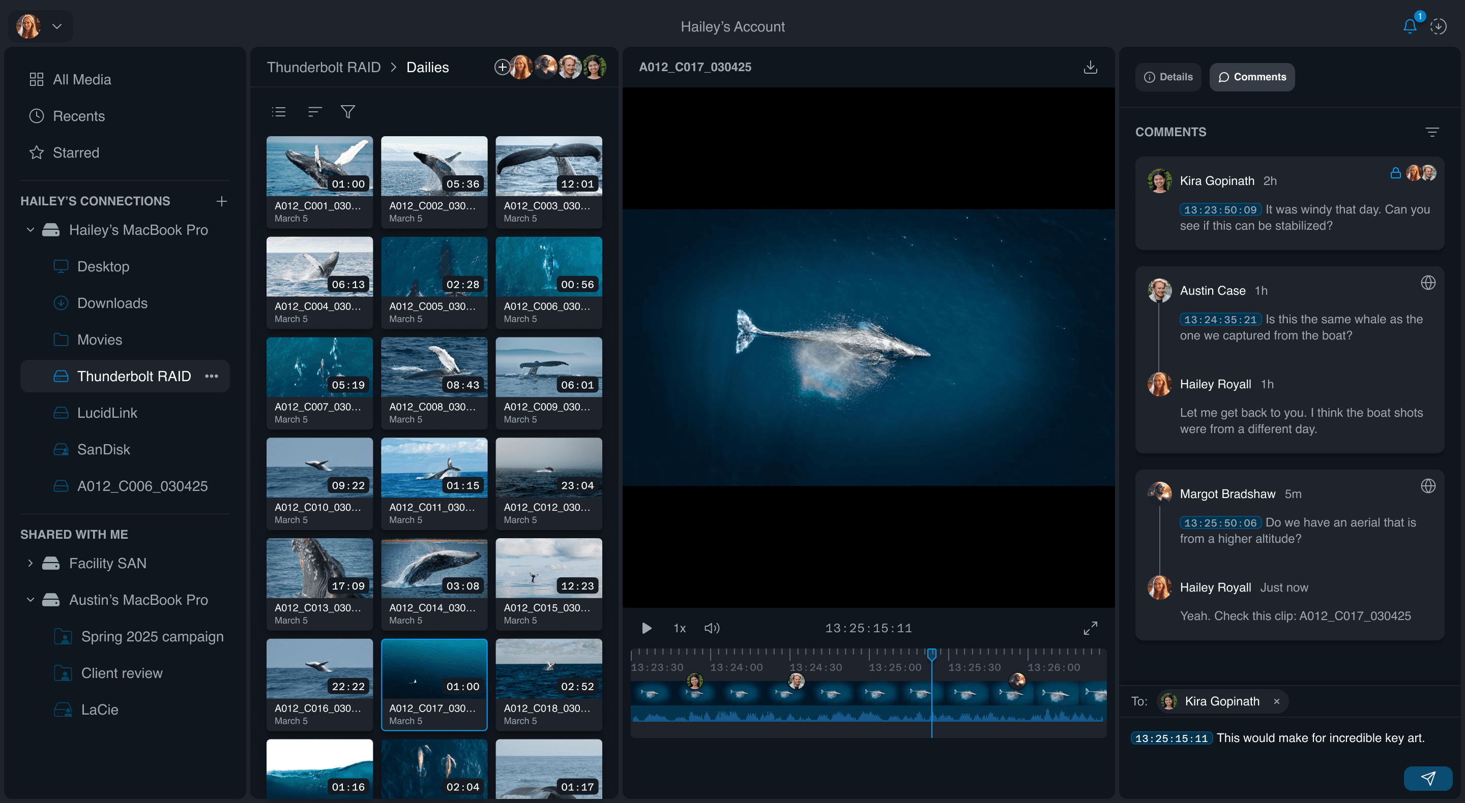
Task: Collapse Hailey's MacBook Pro tree
Action: (31, 230)
